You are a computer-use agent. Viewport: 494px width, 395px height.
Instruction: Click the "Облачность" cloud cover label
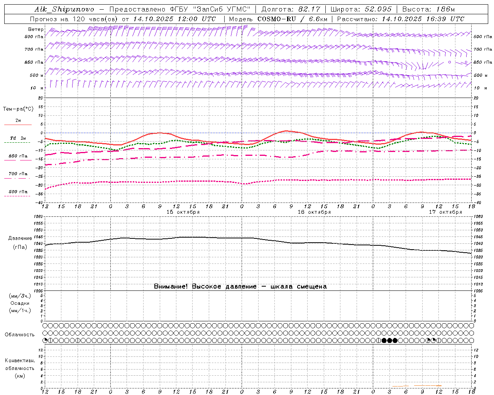click(20, 335)
